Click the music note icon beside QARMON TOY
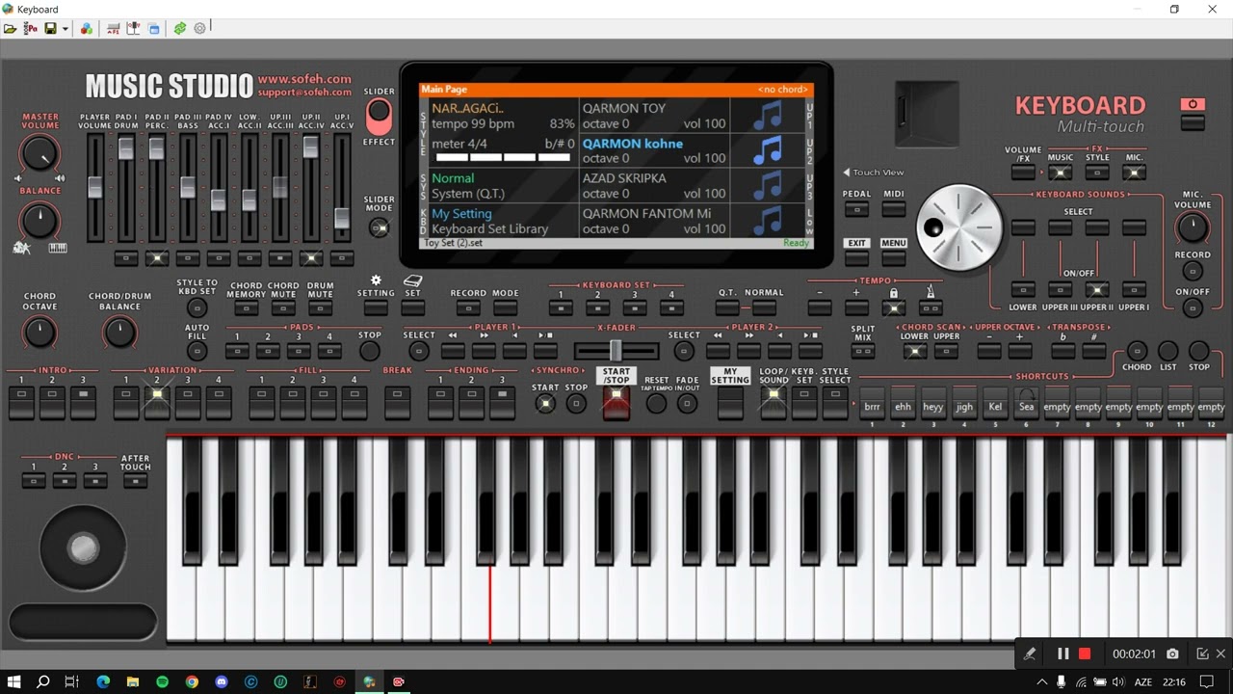The height and width of the screenshot is (694, 1233). 767,117
